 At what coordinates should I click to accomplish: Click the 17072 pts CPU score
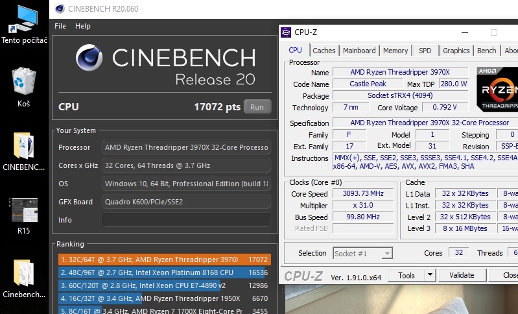click(217, 107)
